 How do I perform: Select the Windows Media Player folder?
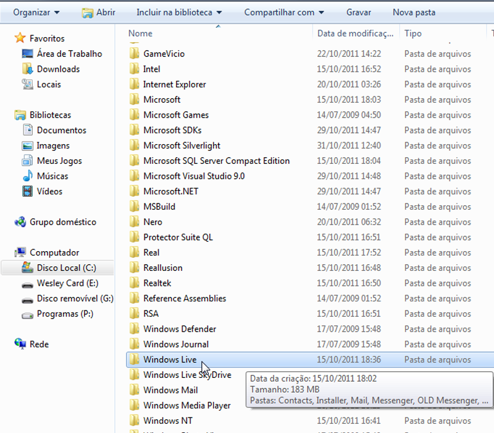(186, 406)
